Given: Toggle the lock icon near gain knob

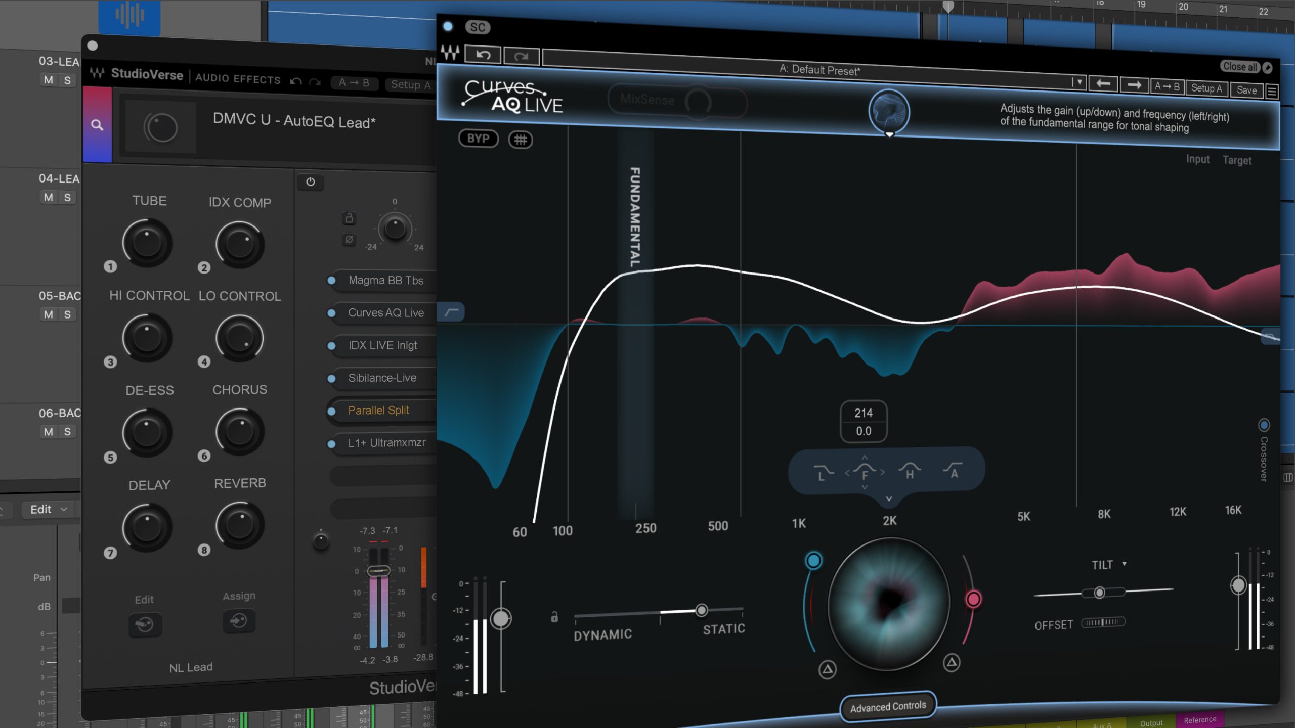Looking at the screenshot, I should [349, 218].
